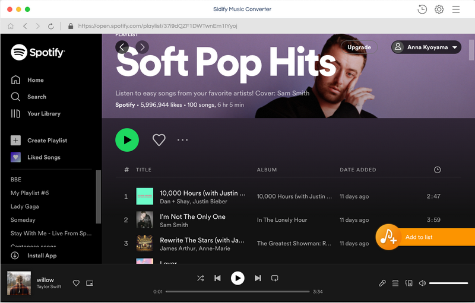Click the TITLE column header

(144, 170)
